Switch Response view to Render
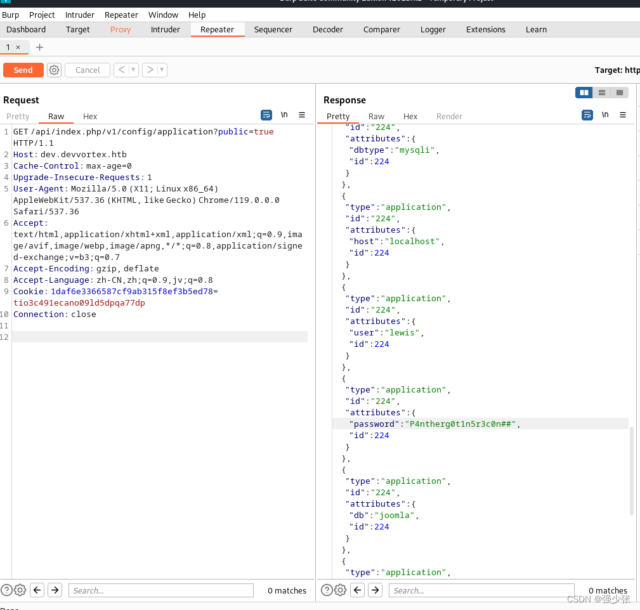640x610 pixels. tap(449, 116)
